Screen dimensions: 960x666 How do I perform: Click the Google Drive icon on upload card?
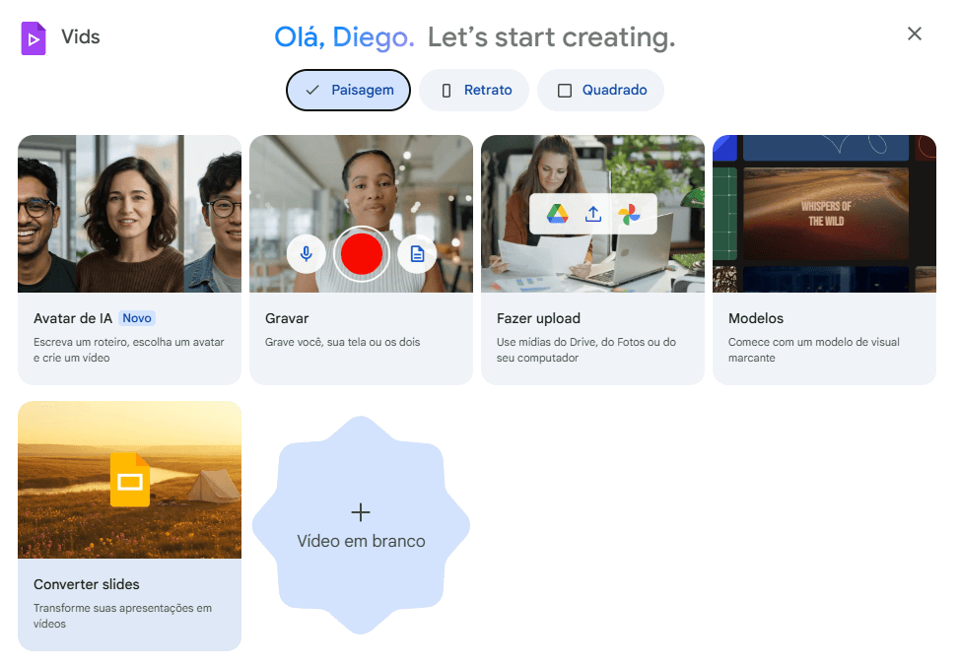click(x=557, y=214)
